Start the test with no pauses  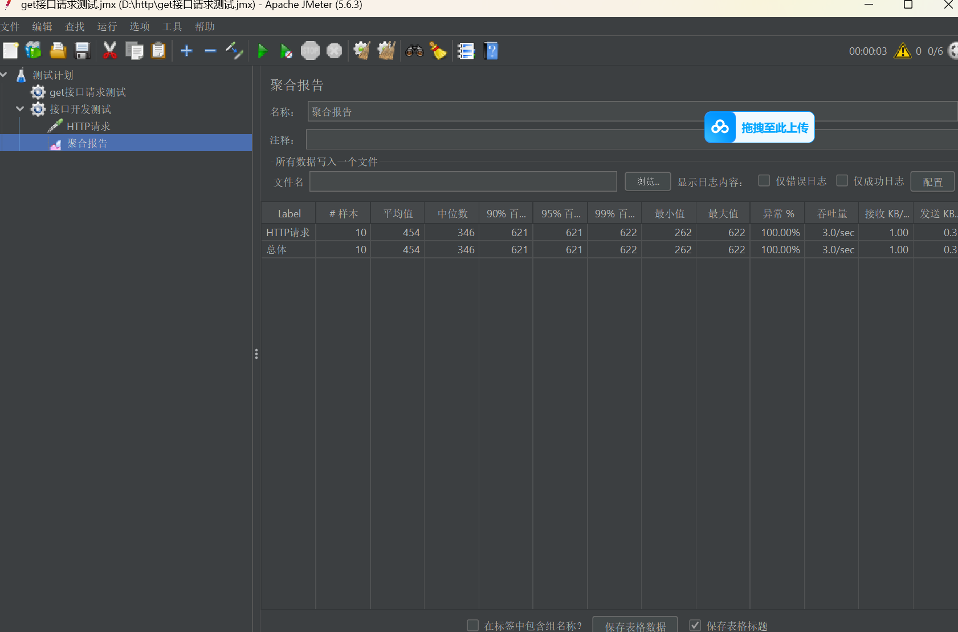pos(286,51)
